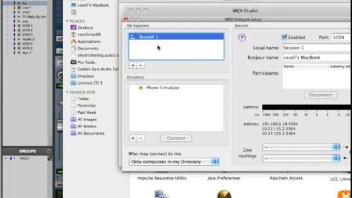Open the Dropbox folder icon

[x=73, y=76]
